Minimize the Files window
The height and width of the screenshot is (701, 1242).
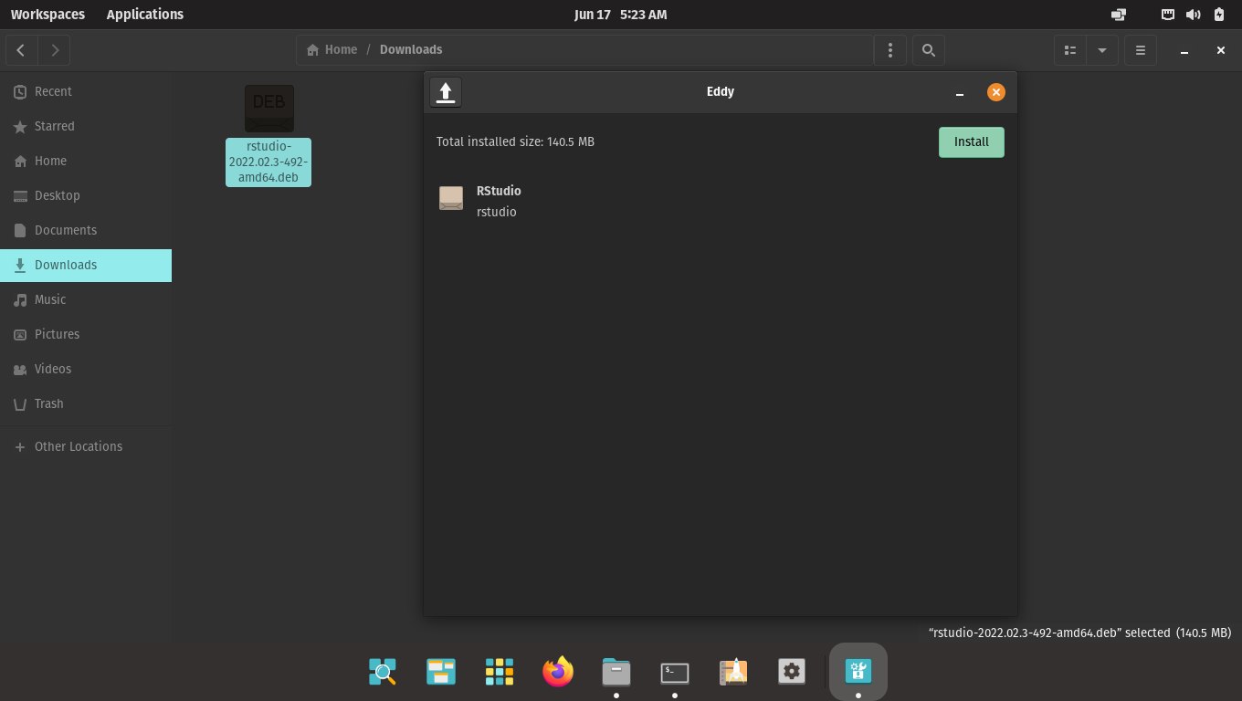click(1184, 50)
